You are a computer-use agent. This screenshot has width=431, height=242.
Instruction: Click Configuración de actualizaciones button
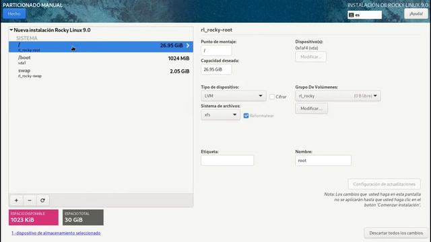pos(384,184)
